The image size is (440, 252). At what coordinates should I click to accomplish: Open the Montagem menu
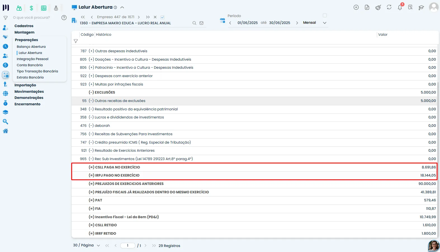24,32
